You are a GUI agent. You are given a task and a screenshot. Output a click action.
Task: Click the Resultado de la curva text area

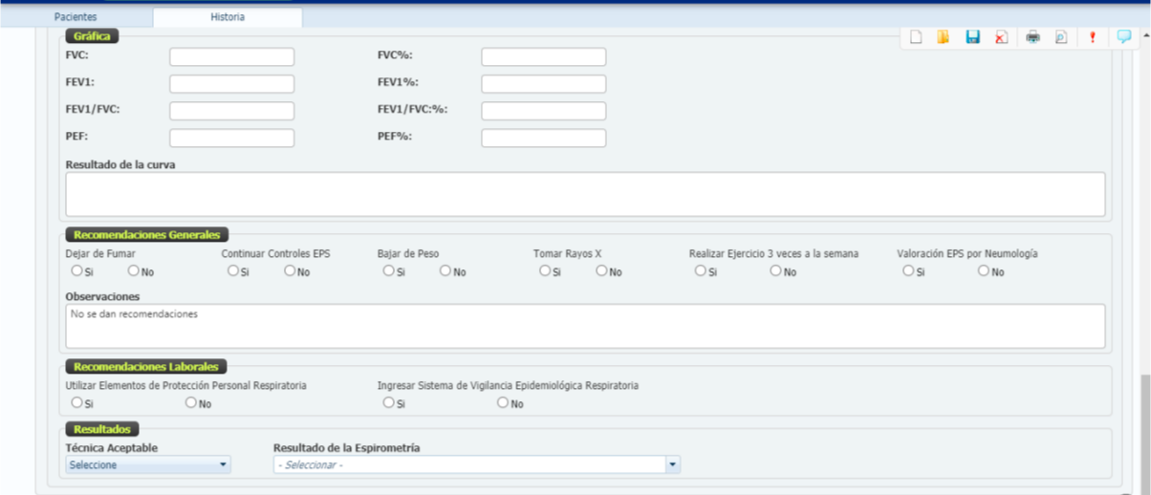click(x=585, y=194)
